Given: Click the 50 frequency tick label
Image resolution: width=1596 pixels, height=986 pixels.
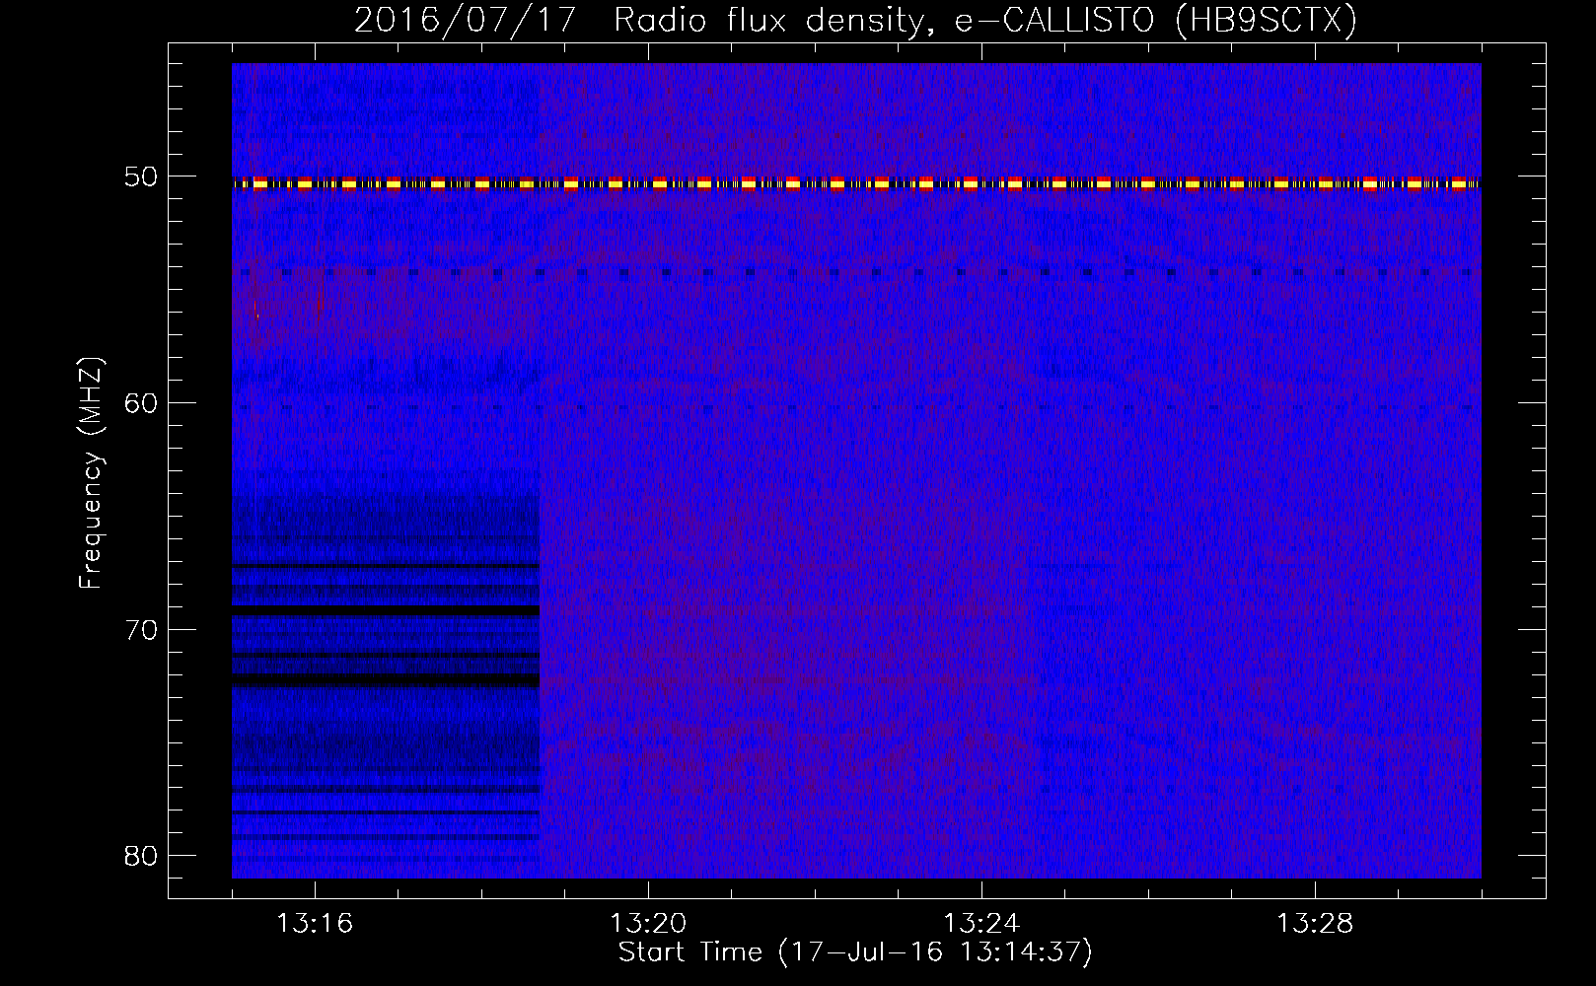Looking at the screenshot, I should click(x=142, y=177).
